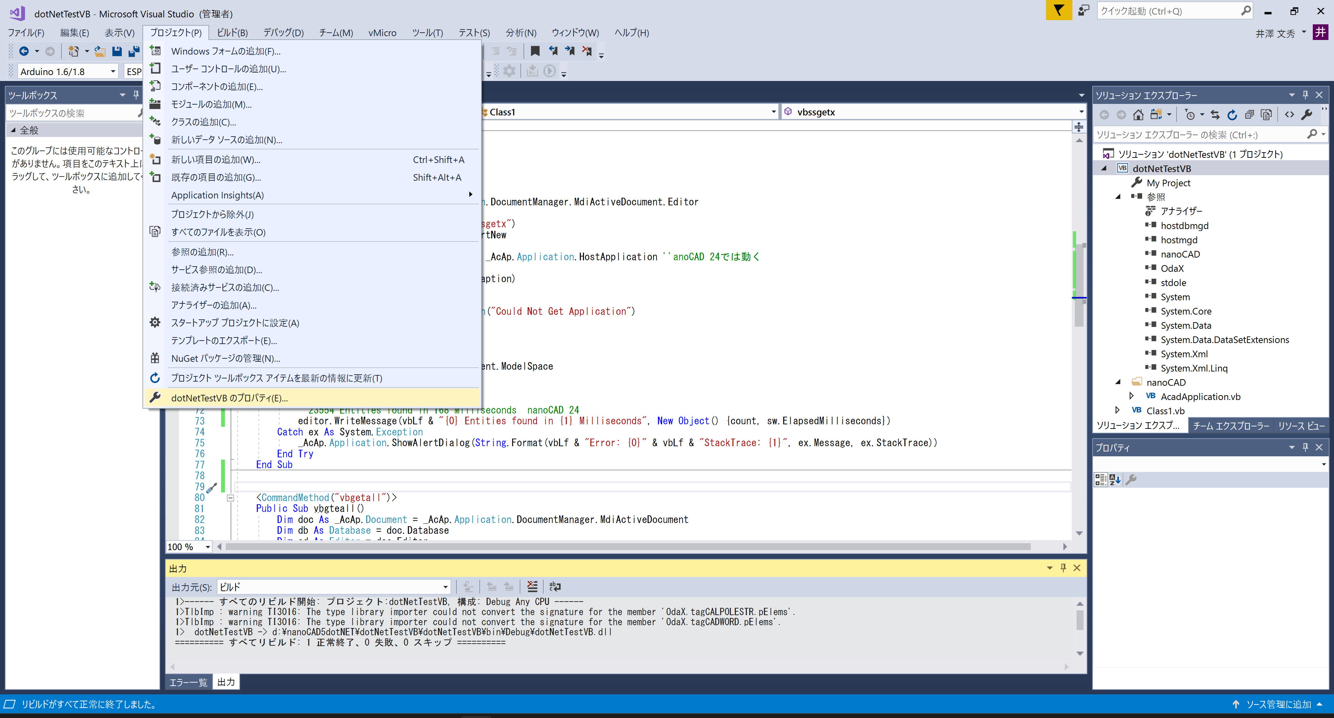Click the Quick Launch search field
This screenshot has height=718, width=1334.
tap(1169, 11)
